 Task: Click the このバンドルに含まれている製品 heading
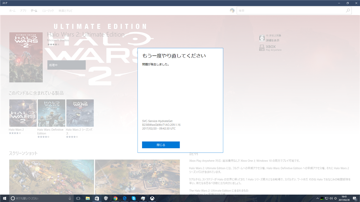click(36, 93)
